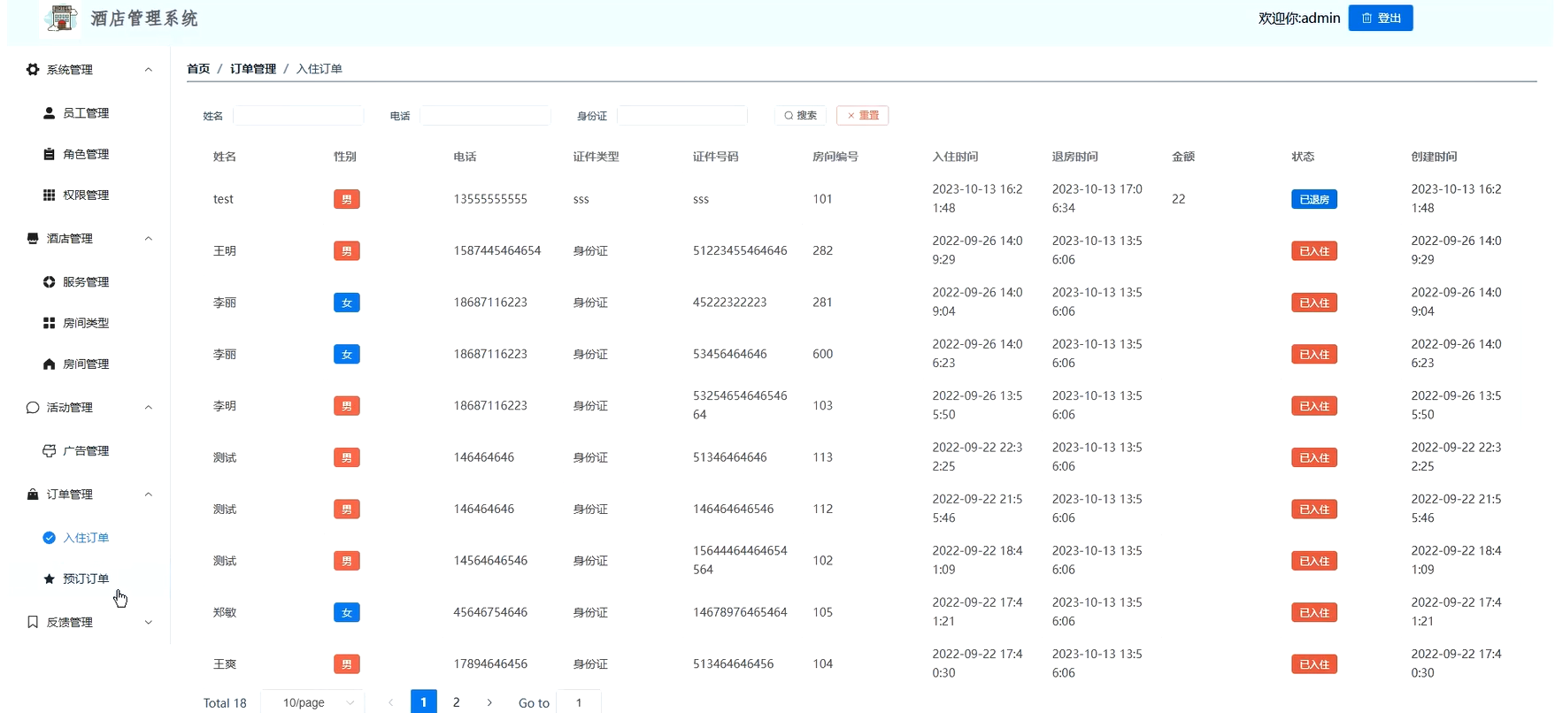Open 角色管理 menu item
The image size is (1555, 713).
(x=86, y=154)
